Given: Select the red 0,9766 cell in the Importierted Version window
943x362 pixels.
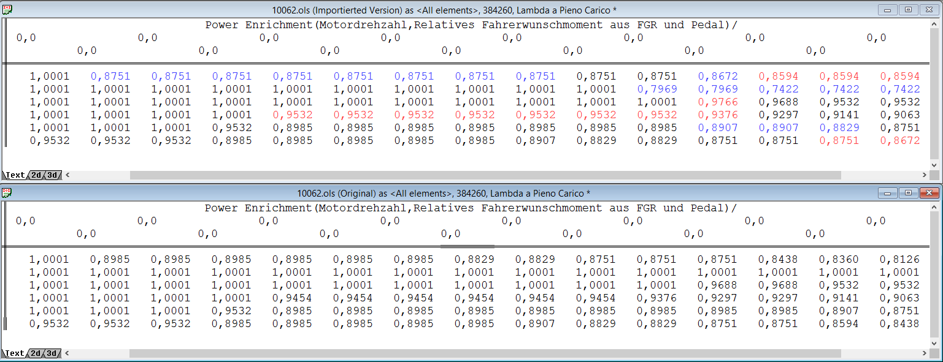Looking at the screenshot, I should [x=718, y=102].
